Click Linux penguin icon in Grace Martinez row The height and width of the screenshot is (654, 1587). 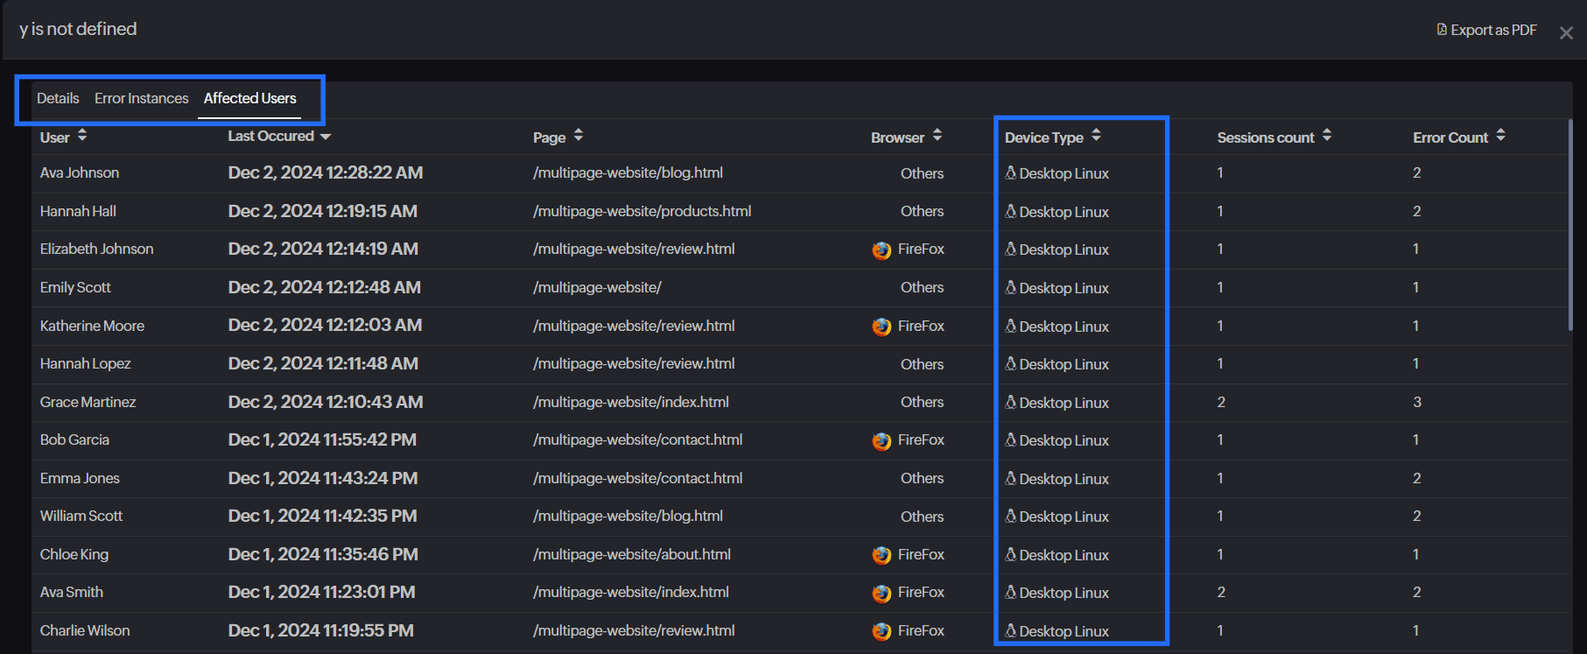1010,402
